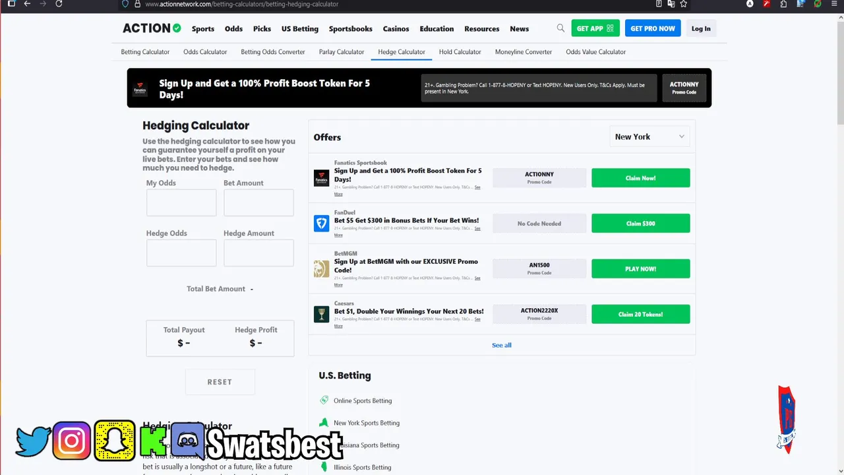Open the Picks nav menu
844x475 pixels.
(262, 29)
